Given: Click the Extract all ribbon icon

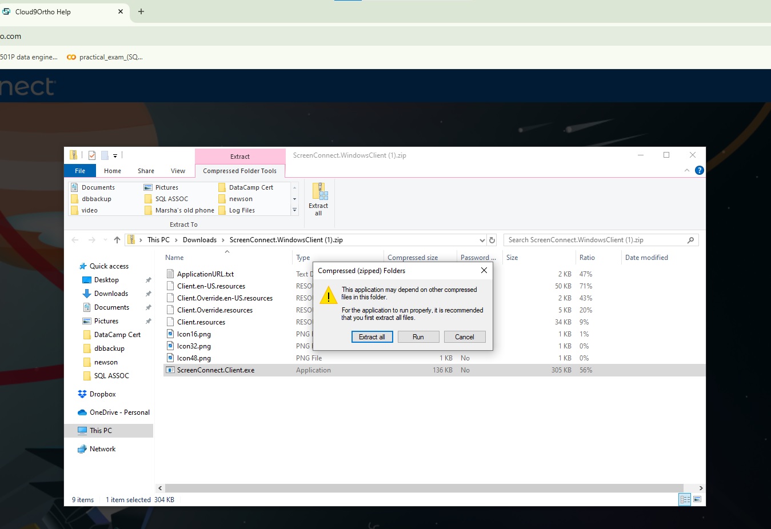Looking at the screenshot, I should pos(318,199).
